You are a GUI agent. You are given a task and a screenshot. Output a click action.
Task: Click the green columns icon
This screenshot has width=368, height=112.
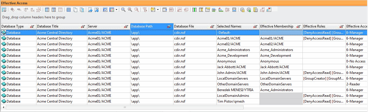194,10
